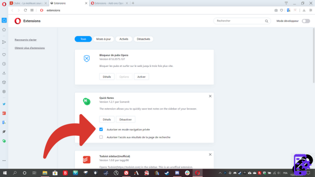Open Windows search from taskbar
This screenshot has height=177, width=315.
(15, 173)
